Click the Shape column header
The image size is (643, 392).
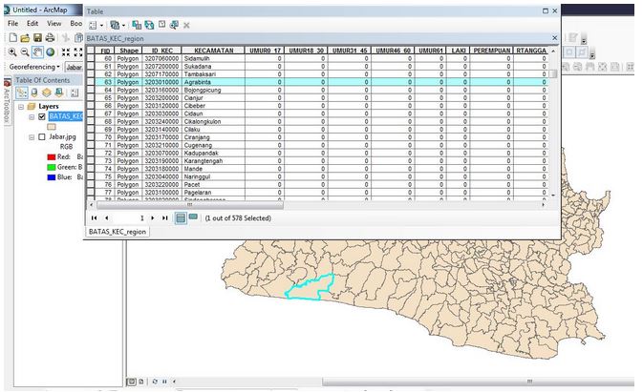click(x=128, y=51)
